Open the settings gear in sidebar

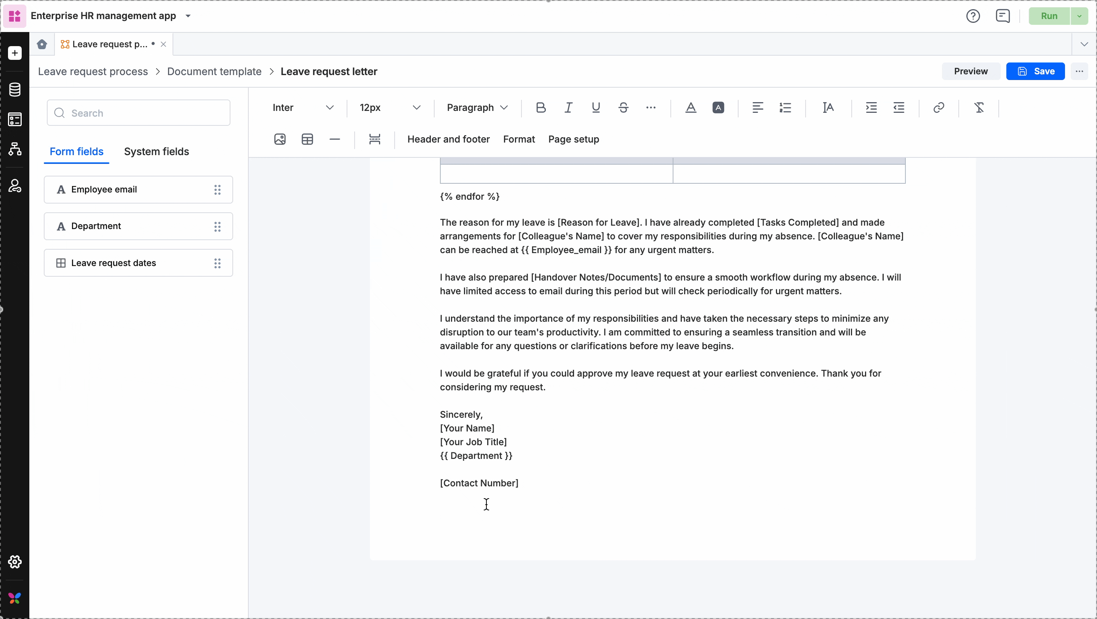click(15, 562)
